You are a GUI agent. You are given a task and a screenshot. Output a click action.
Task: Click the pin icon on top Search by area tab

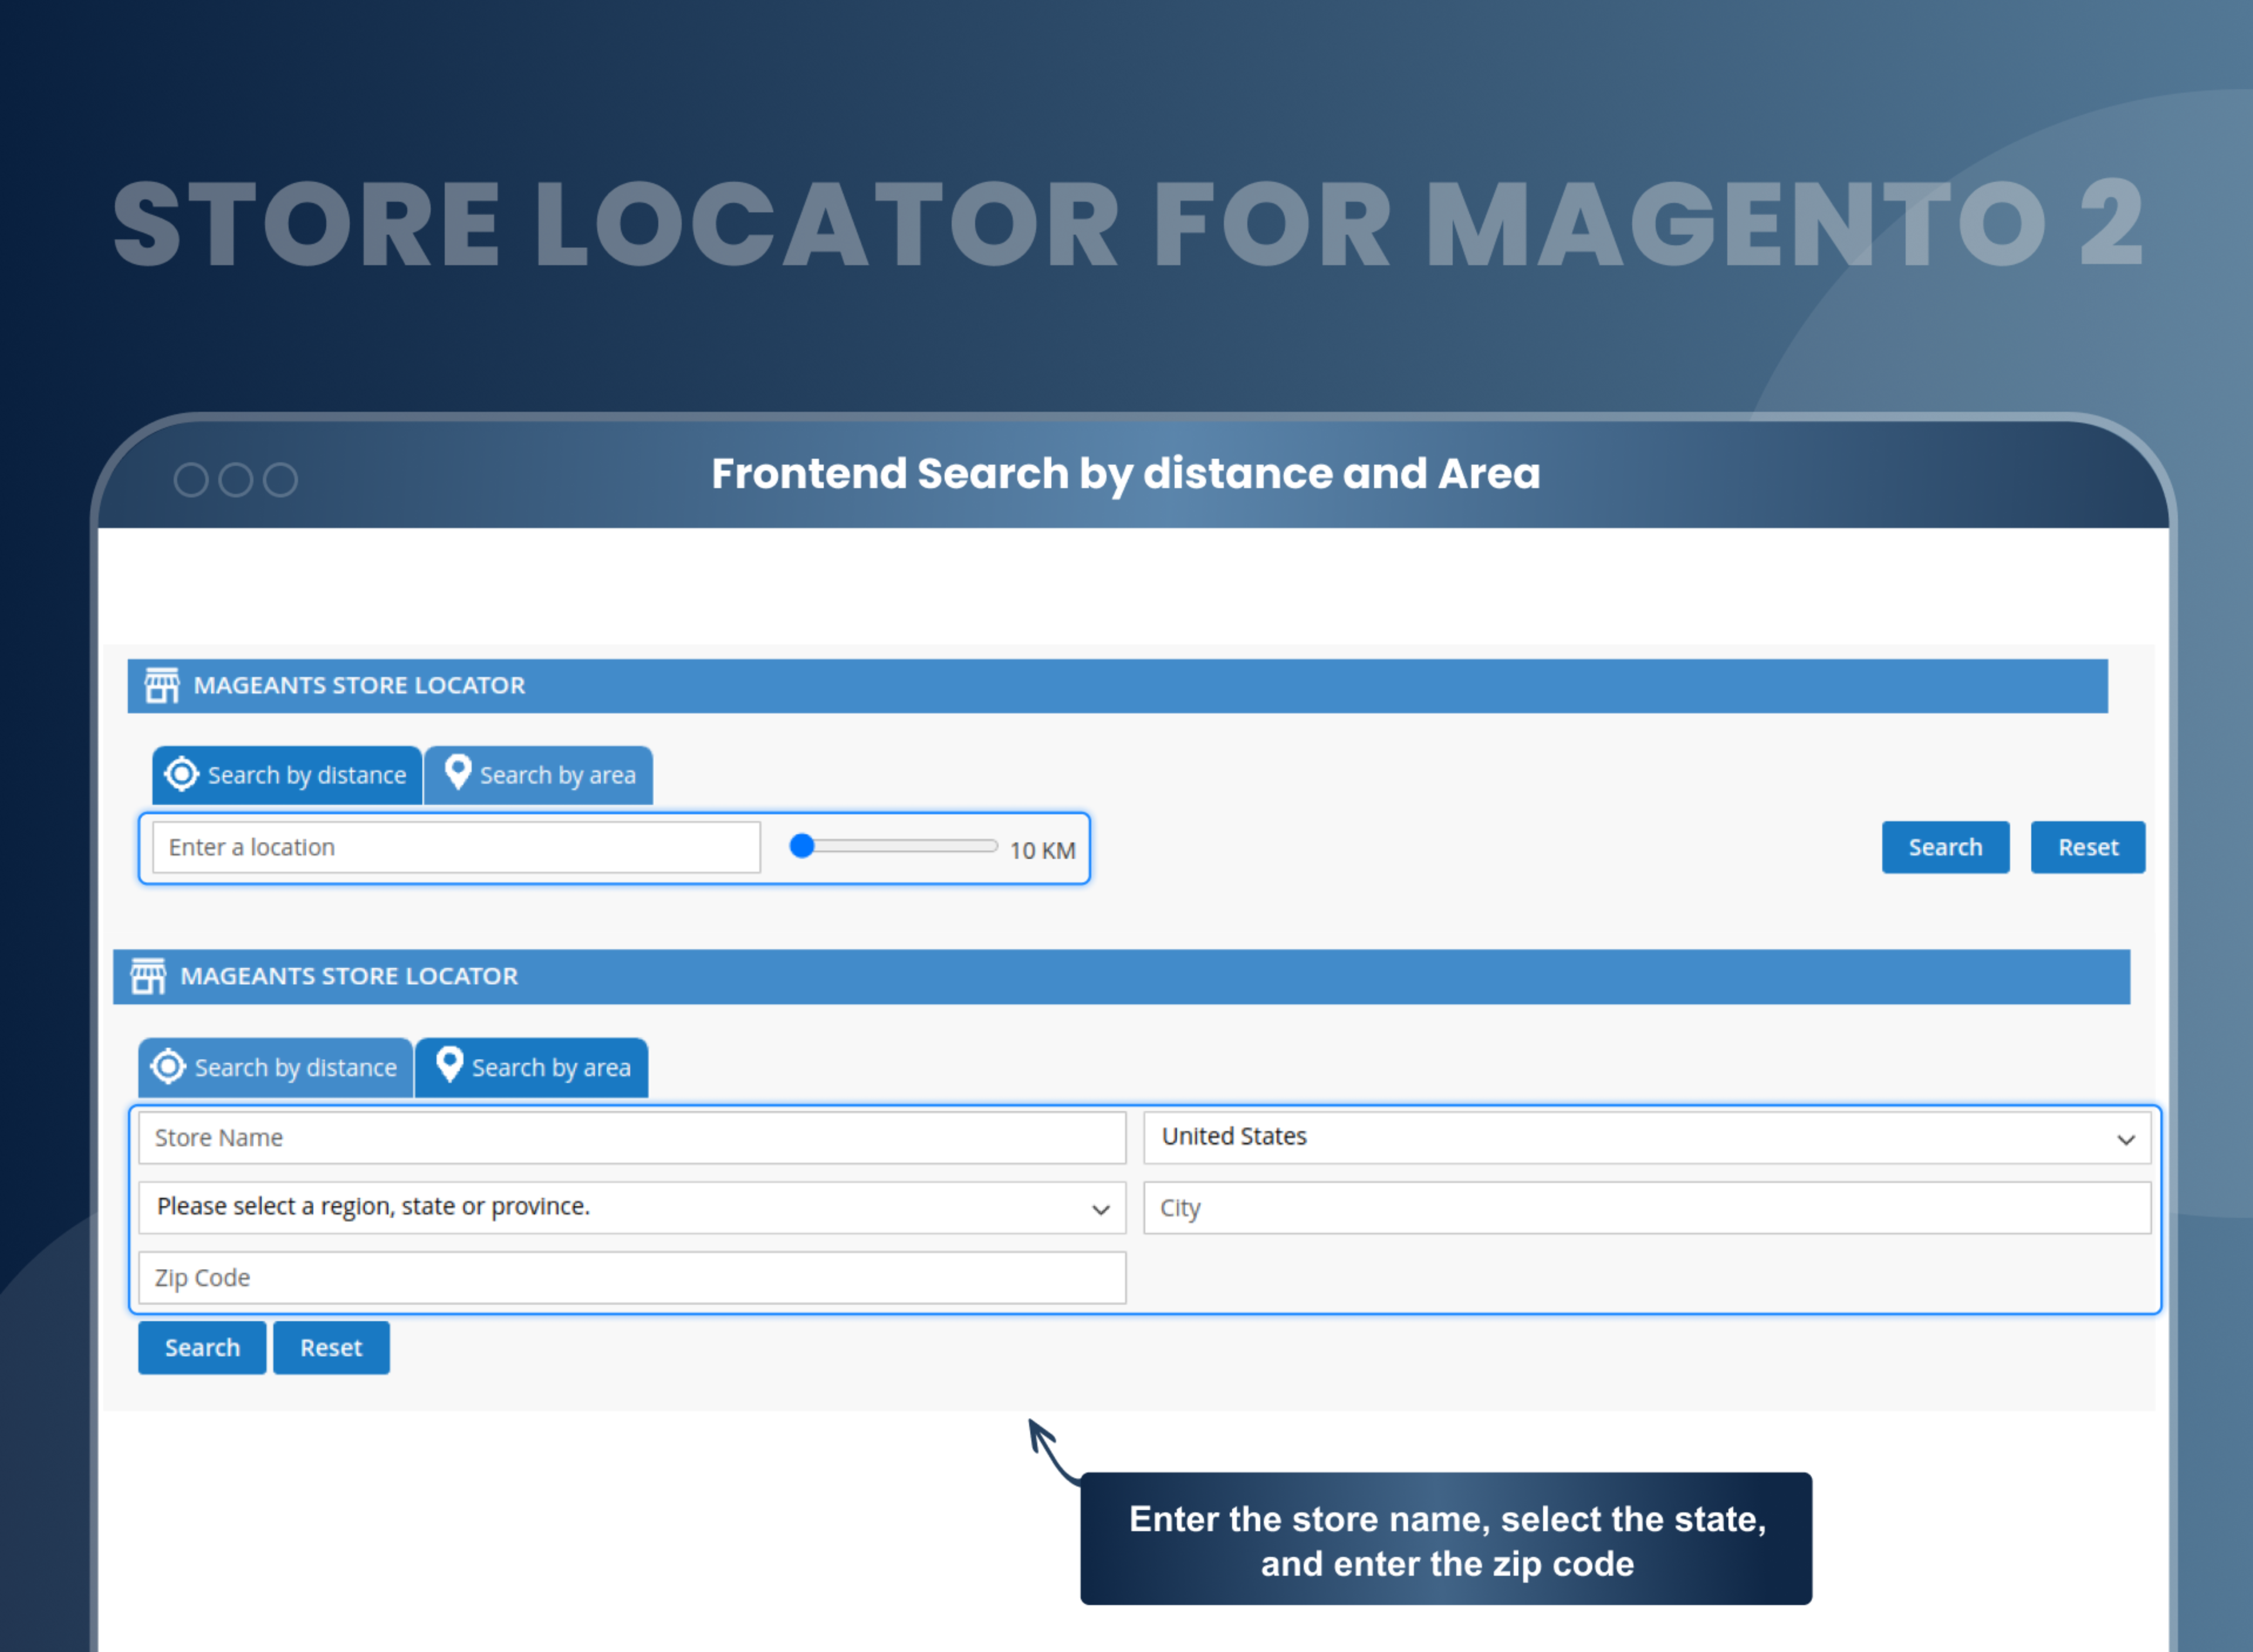pyautogui.click(x=458, y=773)
